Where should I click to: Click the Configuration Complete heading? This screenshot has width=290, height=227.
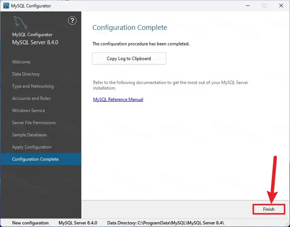click(130, 28)
